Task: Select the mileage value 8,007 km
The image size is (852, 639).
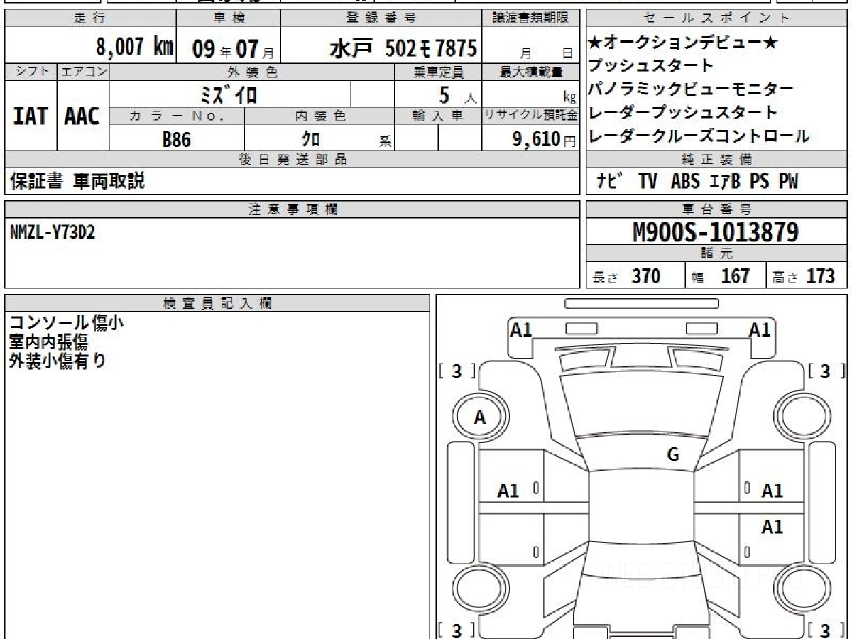Action: pyautogui.click(x=134, y=48)
